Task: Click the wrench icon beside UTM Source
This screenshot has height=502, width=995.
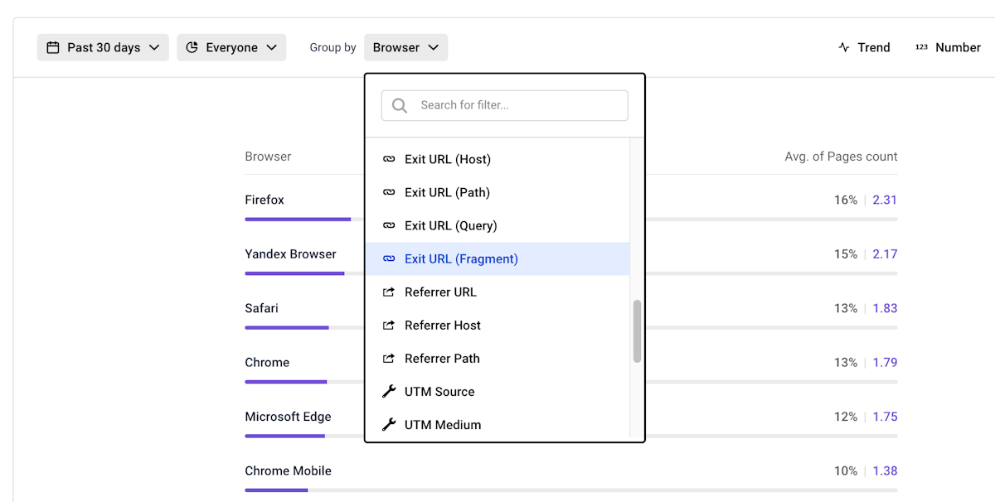Action: point(389,391)
